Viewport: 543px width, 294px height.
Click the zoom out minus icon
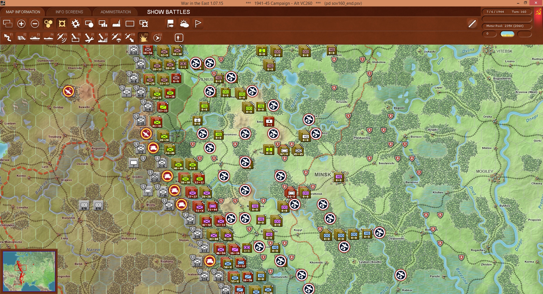click(35, 24)
